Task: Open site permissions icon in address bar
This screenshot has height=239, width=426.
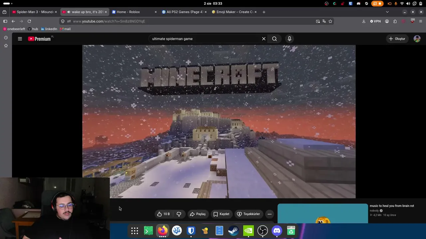Action: pyautogui.click(x=69, y=21)
